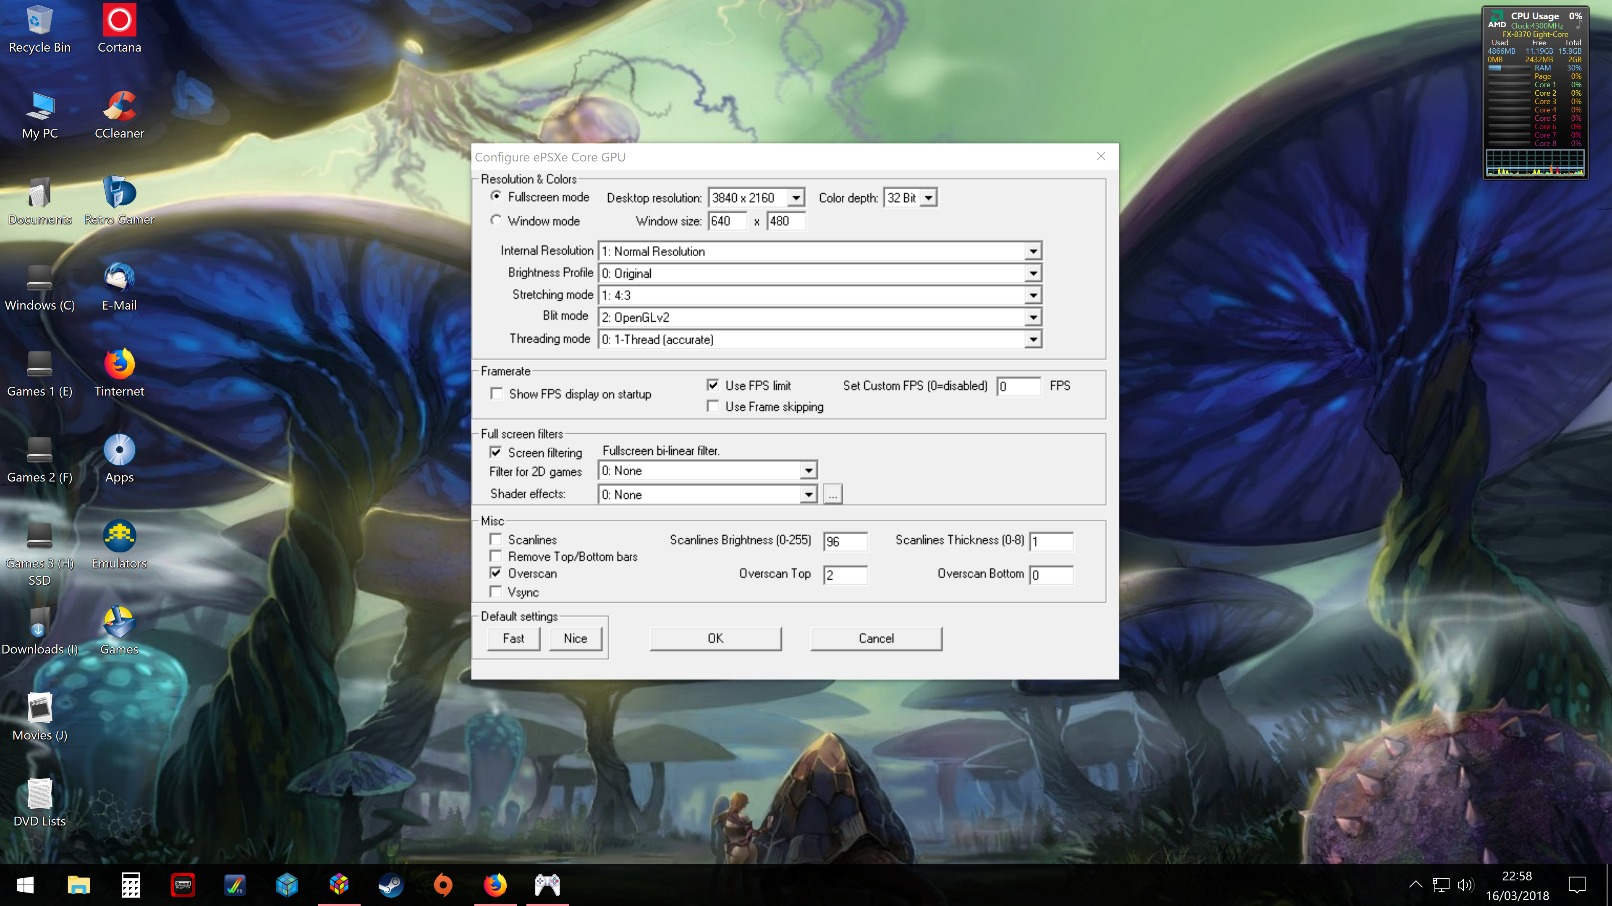Select the Games joystick desktop icon
This screenshot has width=1612, height=906.
coord(119,631)
